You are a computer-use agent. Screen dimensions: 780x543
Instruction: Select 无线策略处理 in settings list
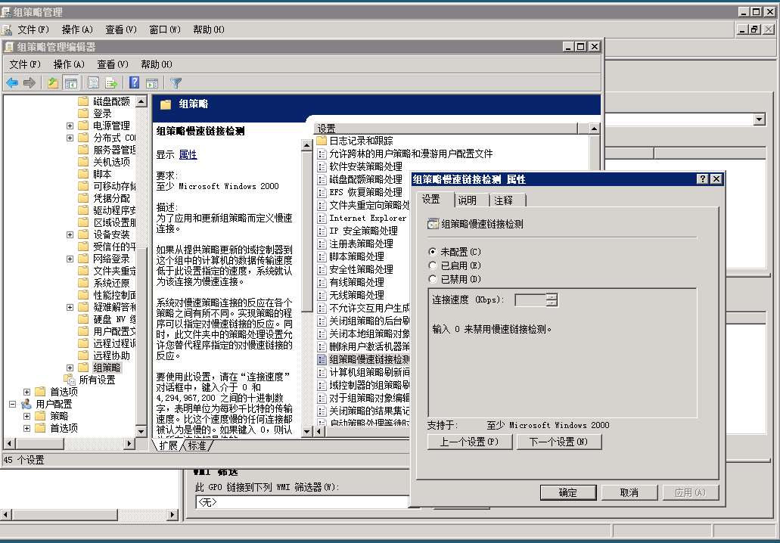356,295
